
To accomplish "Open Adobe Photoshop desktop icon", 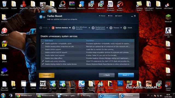I will (x=120, y=86).
